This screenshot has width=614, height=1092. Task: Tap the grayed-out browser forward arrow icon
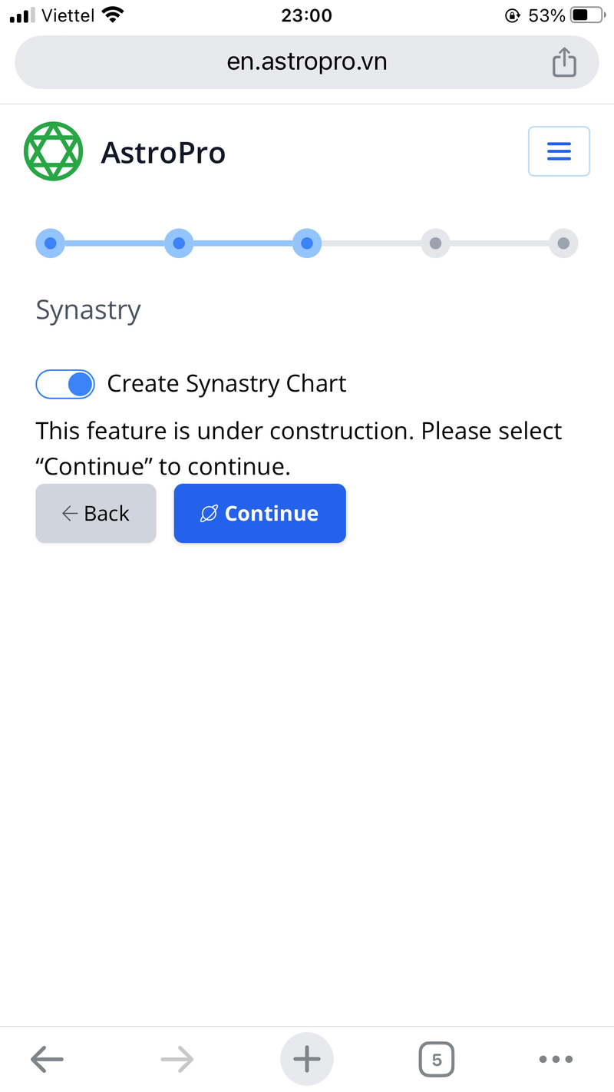177,1058
